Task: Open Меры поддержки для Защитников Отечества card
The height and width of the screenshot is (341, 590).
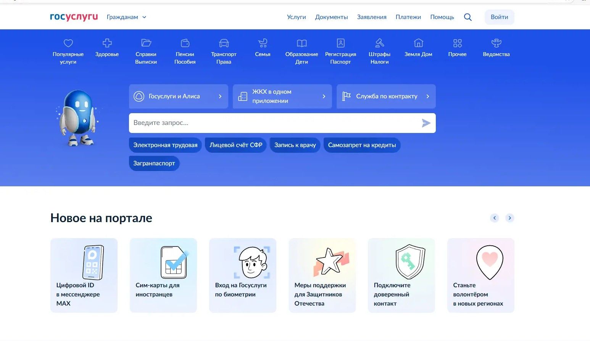Action: point(322,275)
